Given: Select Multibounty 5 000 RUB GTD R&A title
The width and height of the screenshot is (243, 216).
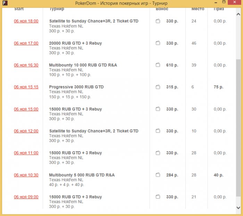Looking at the screenshot, I should pos(82,175).
